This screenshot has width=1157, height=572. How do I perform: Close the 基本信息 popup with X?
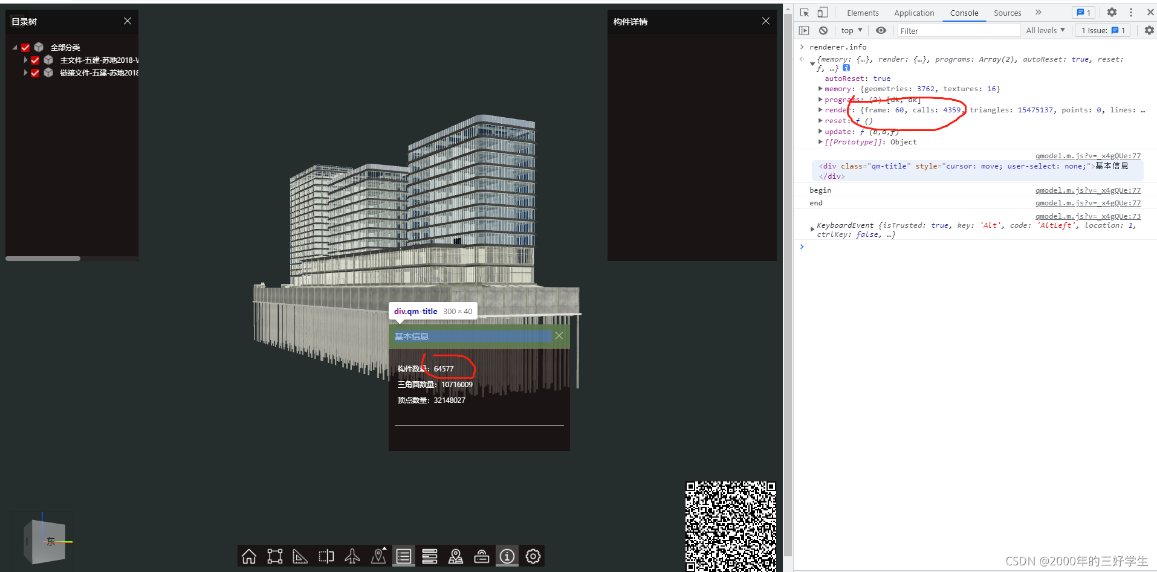pos(559,336)
